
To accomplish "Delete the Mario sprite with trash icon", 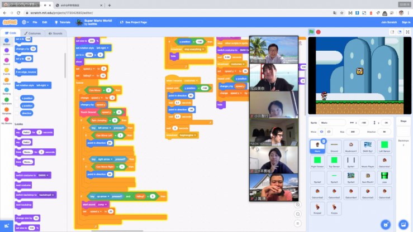I will point(324,141).
